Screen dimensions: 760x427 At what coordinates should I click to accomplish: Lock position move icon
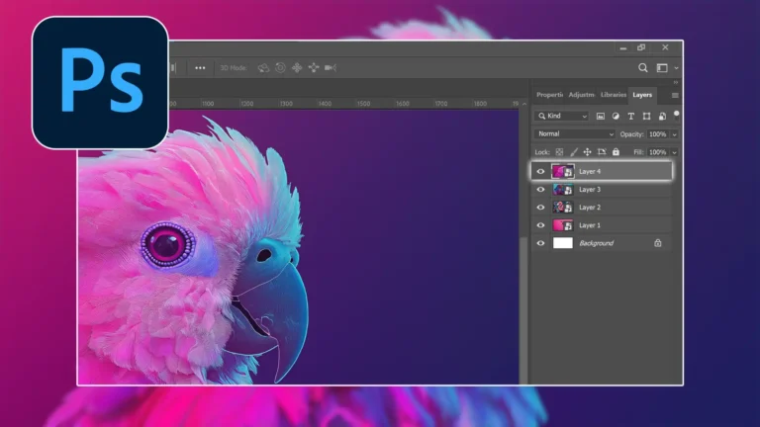(587, 152)
